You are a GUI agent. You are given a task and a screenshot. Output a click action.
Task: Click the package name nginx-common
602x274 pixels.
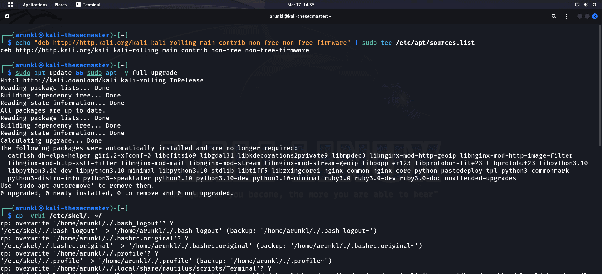point(347,171)
